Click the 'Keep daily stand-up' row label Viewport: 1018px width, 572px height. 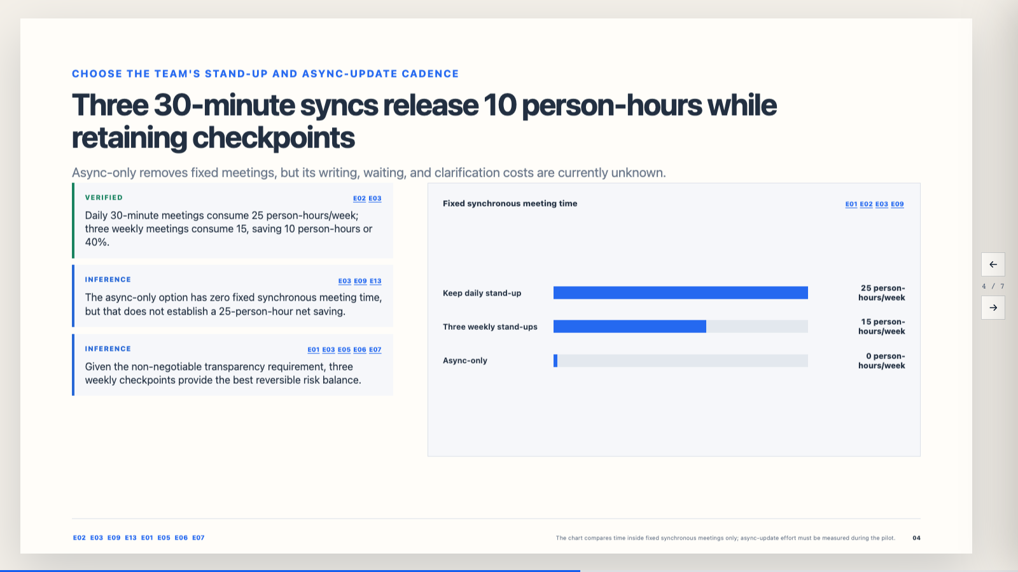click(482, 293)
